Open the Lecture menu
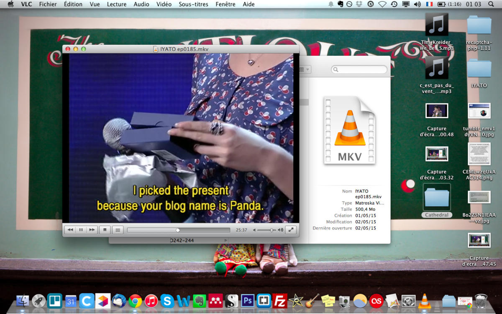The image size is (502, 314). point(117,4)
